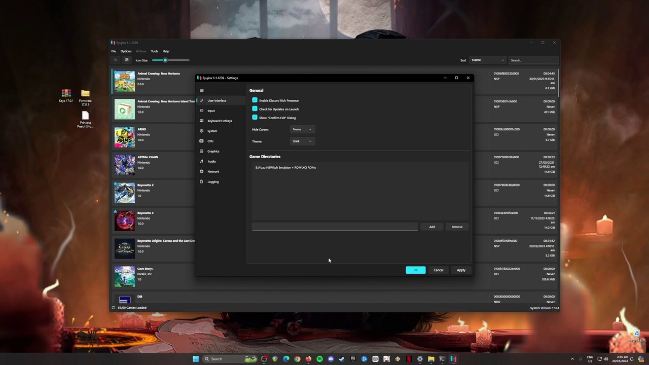Open the Input settings section
Screen dimensions: 649x365
click(211, 111)
